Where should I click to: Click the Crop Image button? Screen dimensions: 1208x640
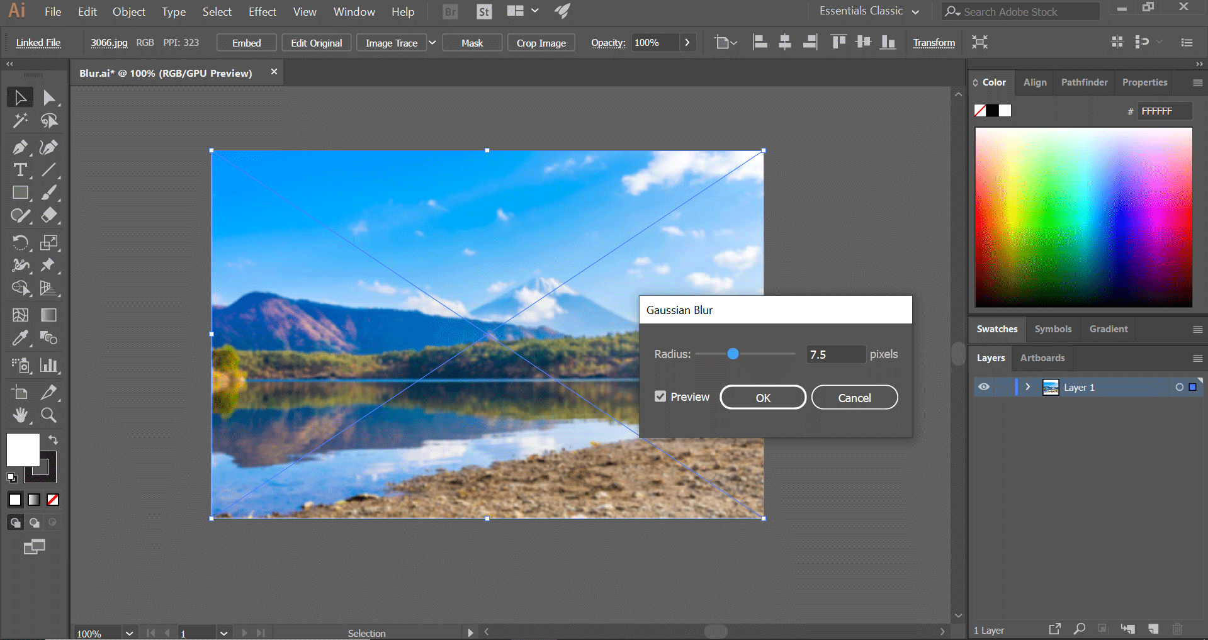click(x=541, y=43)
